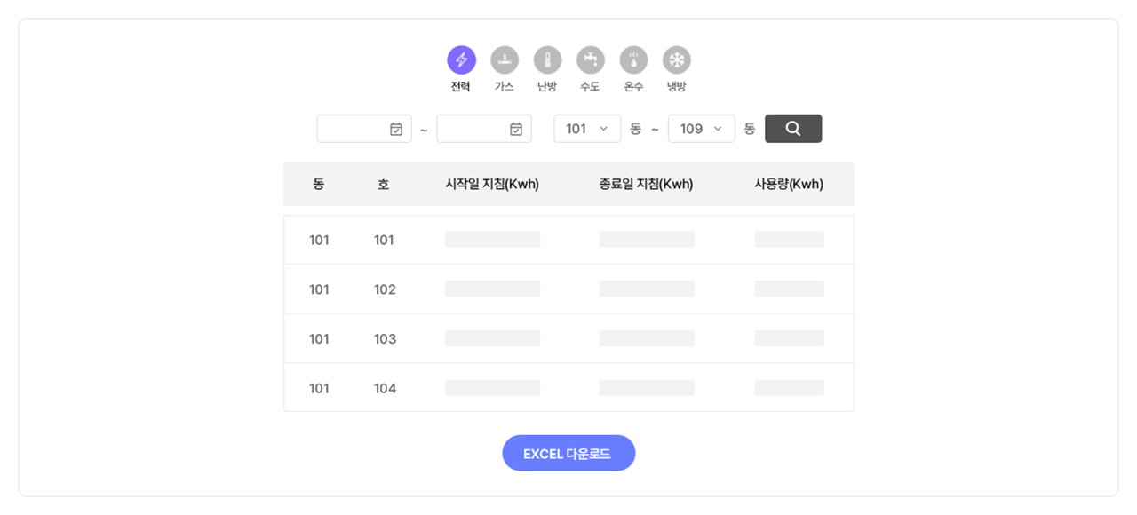Select the 온수 hot water icon

click(632, 60)
